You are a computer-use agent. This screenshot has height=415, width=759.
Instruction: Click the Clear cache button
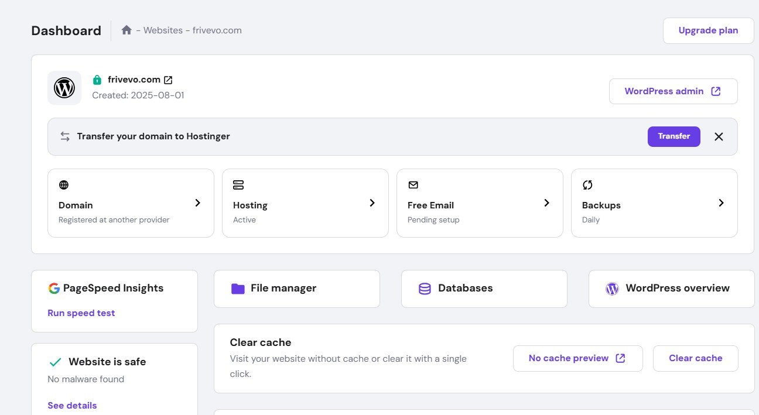pyautogui.click(x=695, y=358)
